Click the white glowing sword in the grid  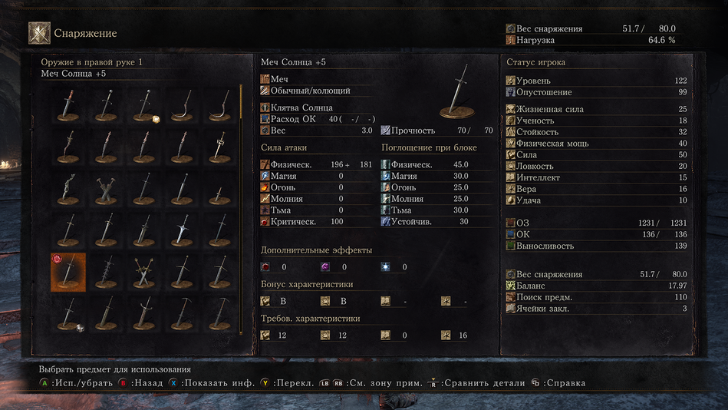click(182, 230)
